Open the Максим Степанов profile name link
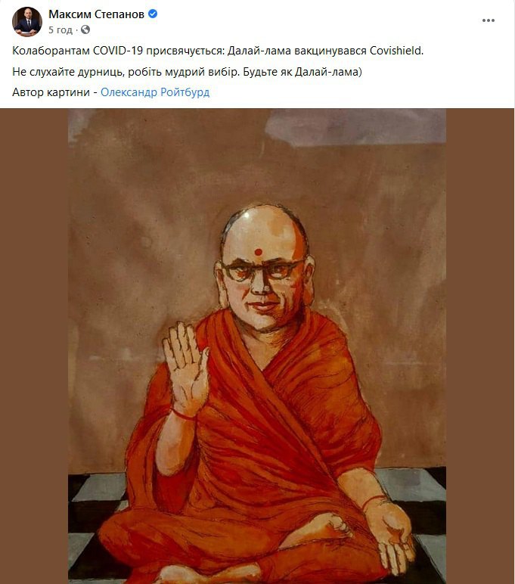Viewport: 515px width, 584px height. pos(97,14)
